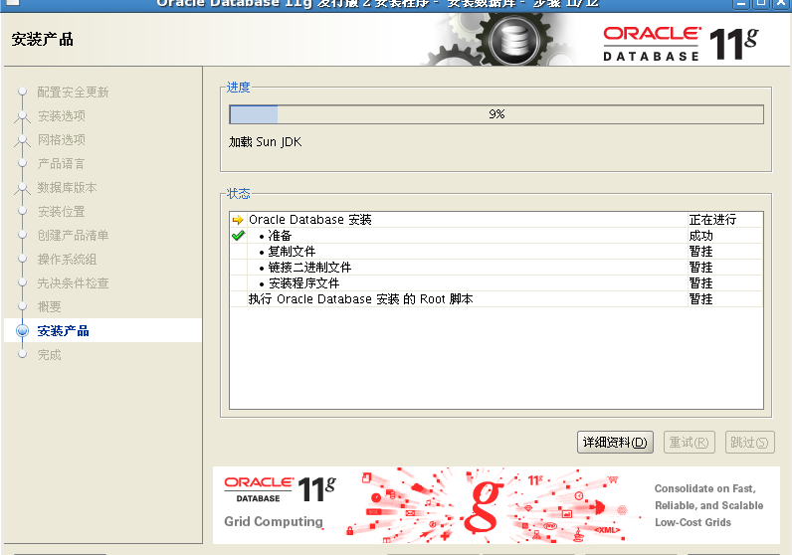Select the active step circle for 安装产品
This screenshot has height=555, width=792.
[x=22, y=331]
